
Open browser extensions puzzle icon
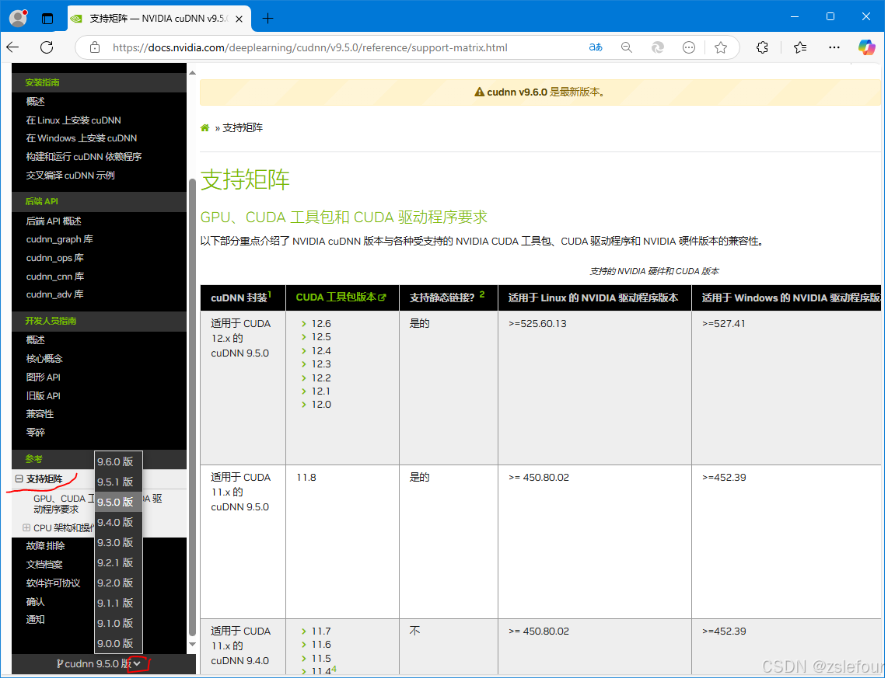click(x=762, y=47)
